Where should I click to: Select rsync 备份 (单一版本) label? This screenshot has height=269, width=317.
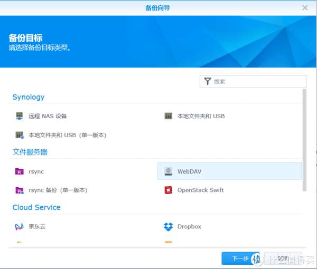point(58,190)
